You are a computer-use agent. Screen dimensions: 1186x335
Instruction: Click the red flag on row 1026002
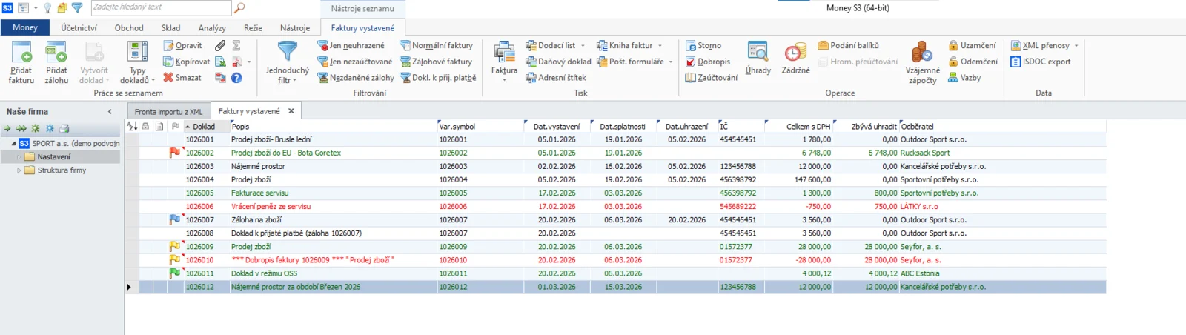pyautogui.click(x=175, y=153)
